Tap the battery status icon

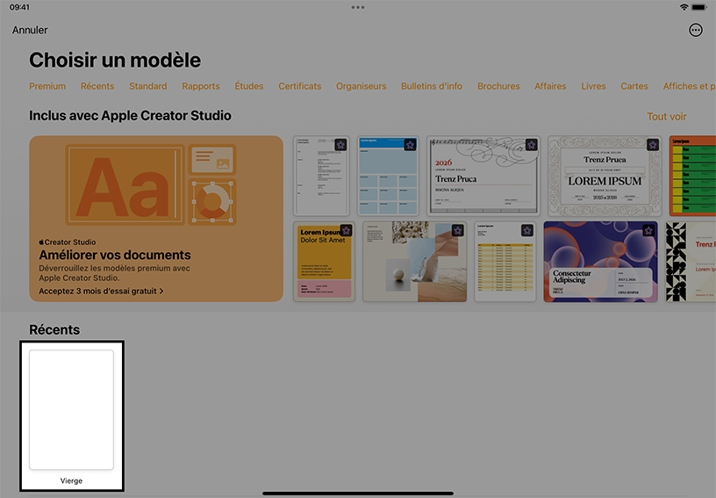click(x=698, y=7)
